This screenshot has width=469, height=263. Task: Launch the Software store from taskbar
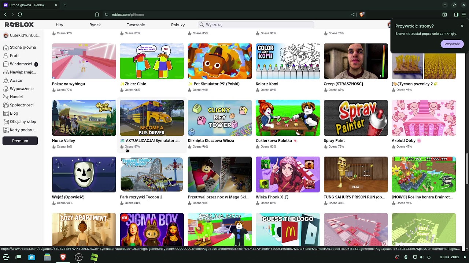click(32, 257)
